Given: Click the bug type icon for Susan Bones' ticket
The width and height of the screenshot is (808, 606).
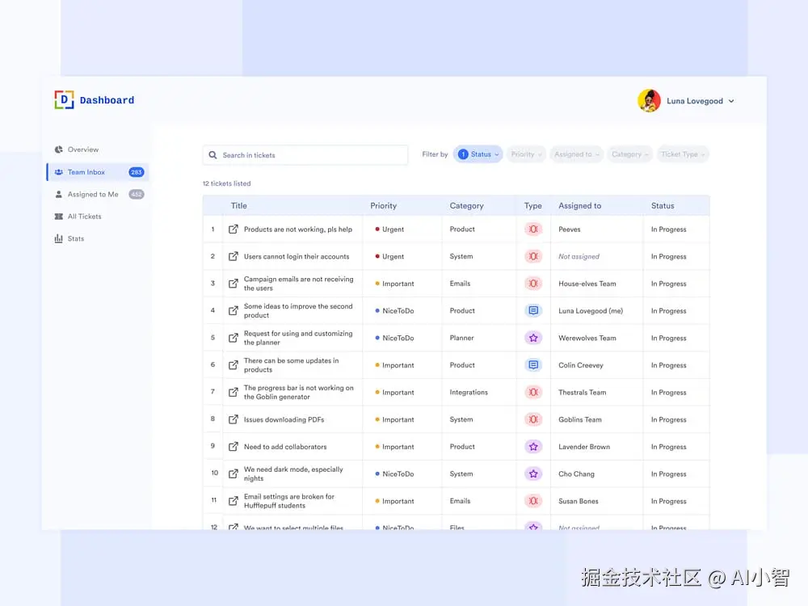Looking at the screenshot, I should click(x=533, y=501).
